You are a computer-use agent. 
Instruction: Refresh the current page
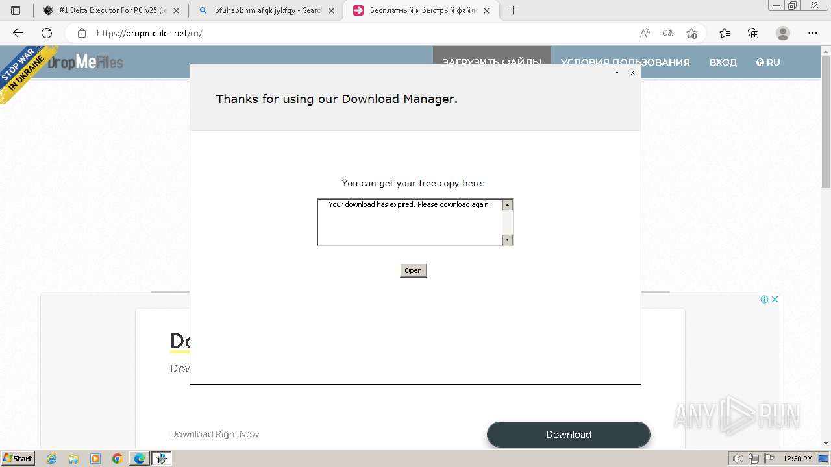47,33
